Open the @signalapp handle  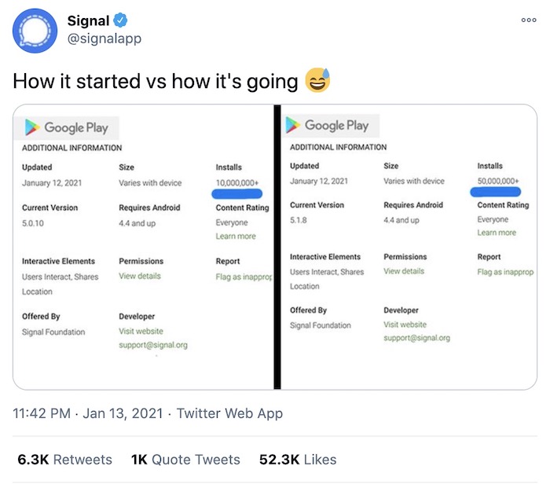click(x=104, y=39)
